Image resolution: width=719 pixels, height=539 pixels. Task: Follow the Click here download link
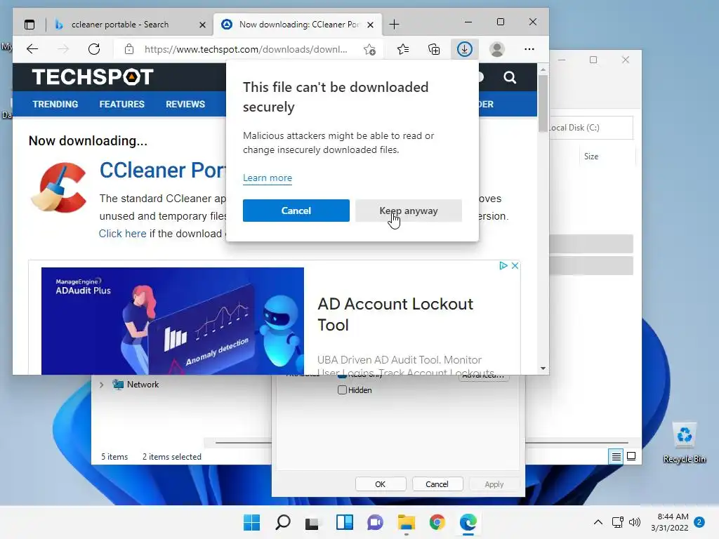pyautogui.click(x=122, y=233)
